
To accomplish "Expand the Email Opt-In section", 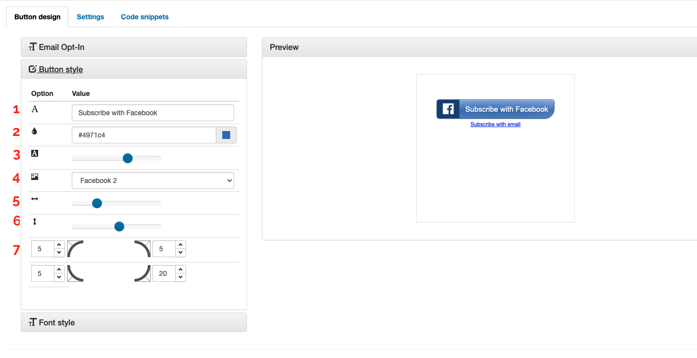I will 134,47.
